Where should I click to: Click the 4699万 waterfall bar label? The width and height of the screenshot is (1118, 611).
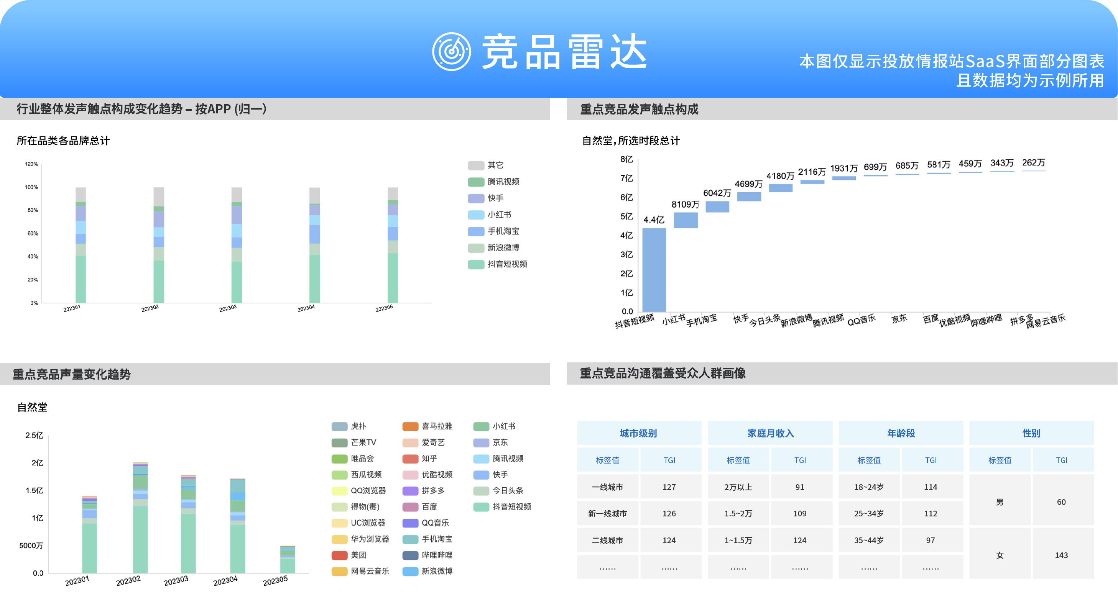coord(748,183)
